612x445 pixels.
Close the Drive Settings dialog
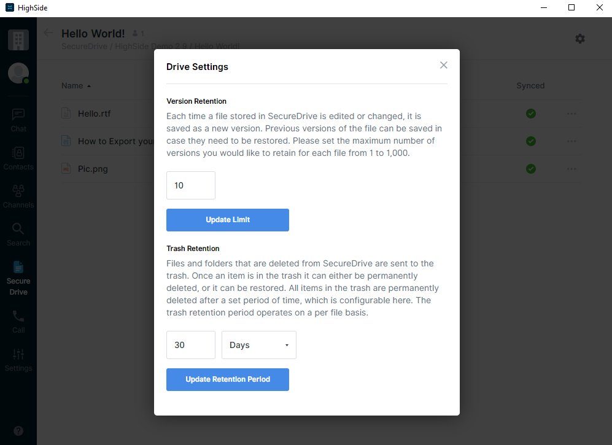443,65
